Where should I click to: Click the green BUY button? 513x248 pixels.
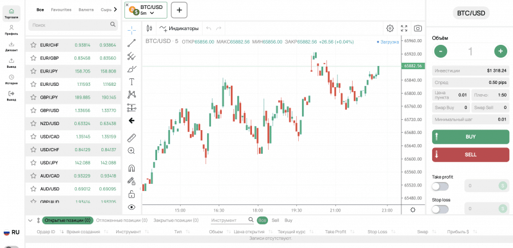click(471, 137)
